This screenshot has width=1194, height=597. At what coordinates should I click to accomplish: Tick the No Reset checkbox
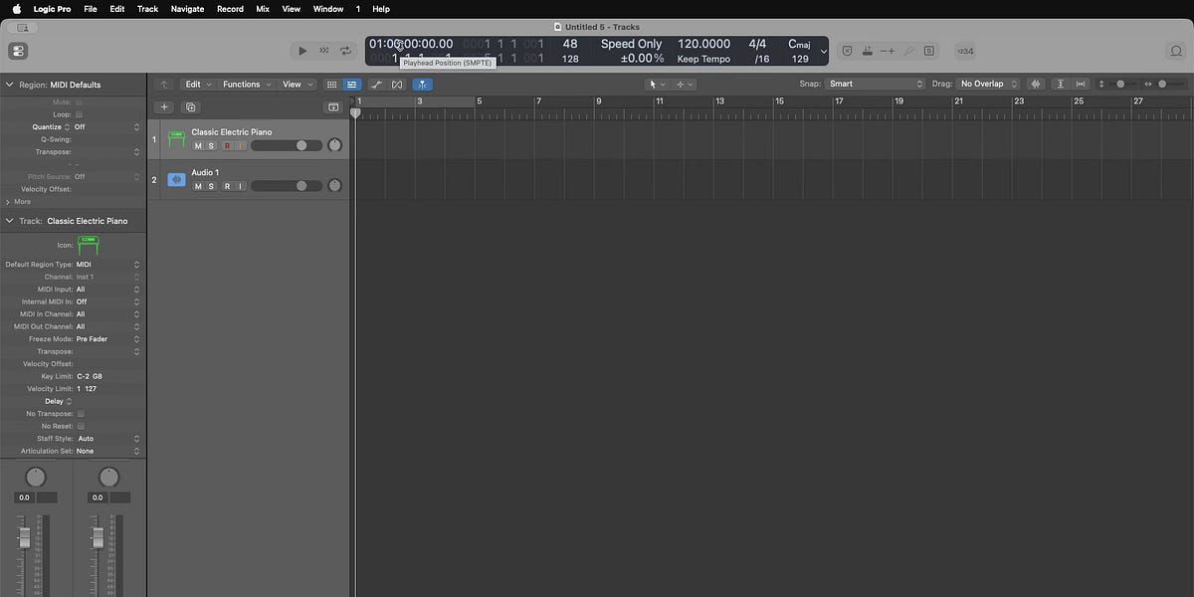coord(81,426)
